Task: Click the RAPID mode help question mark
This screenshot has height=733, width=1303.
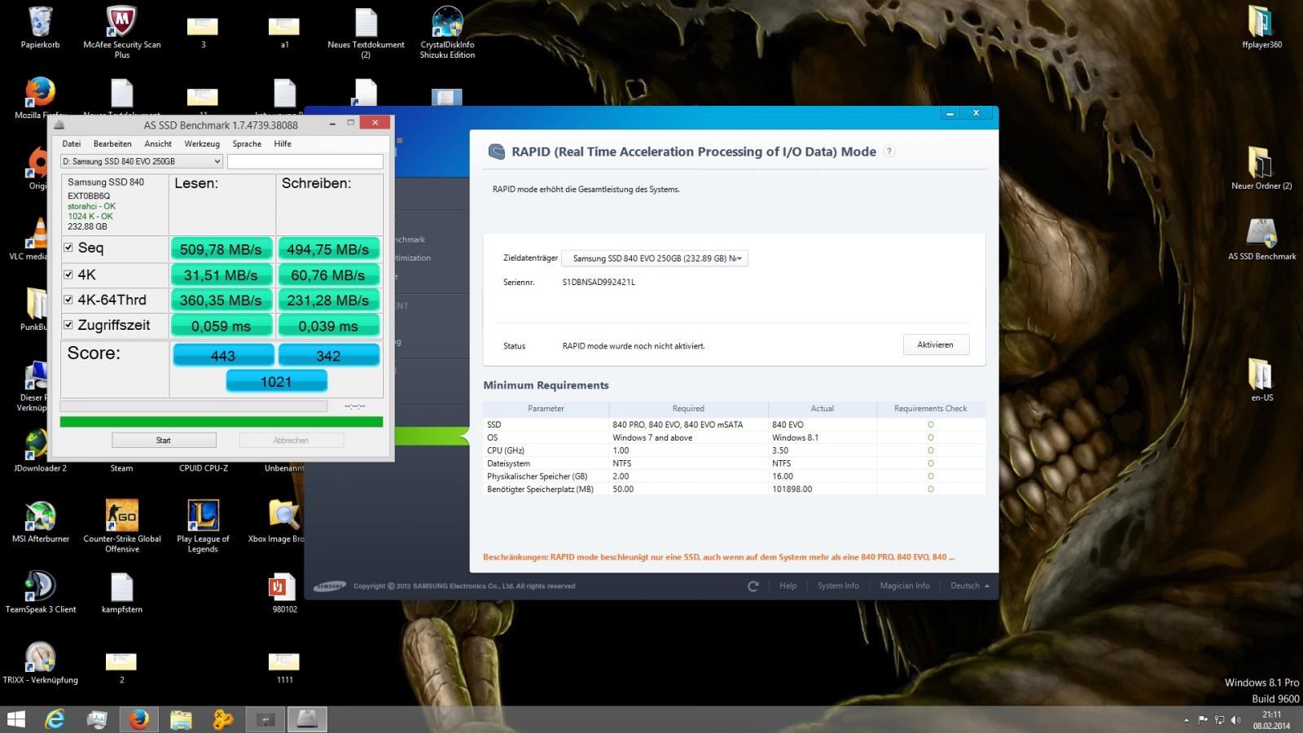Action: 889,151
